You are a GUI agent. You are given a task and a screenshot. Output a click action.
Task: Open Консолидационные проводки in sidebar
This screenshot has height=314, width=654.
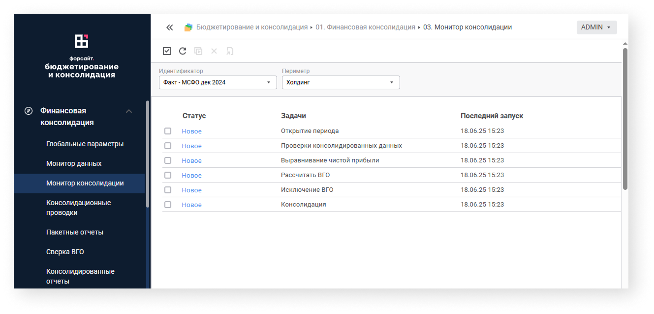tap(79, 208)
